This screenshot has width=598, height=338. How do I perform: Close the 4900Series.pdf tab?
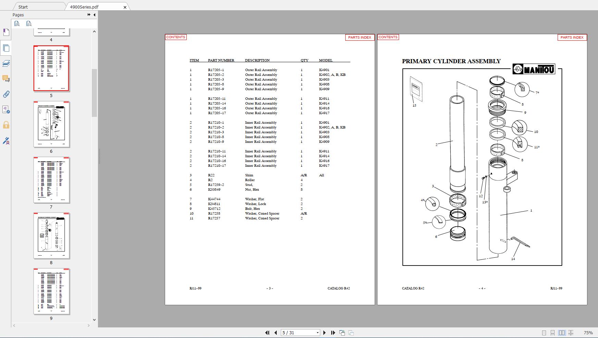pos(125,7)
